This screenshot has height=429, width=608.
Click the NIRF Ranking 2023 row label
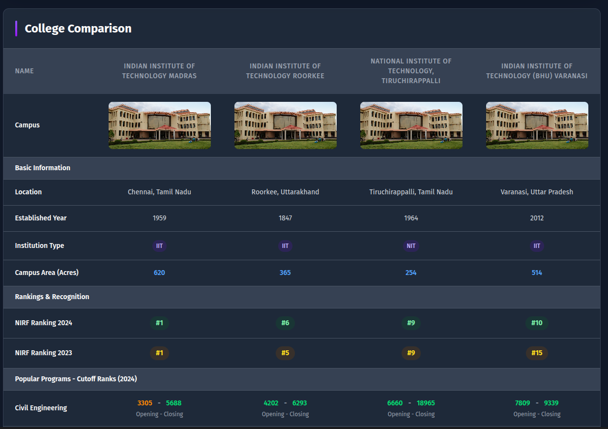[44, 353]
